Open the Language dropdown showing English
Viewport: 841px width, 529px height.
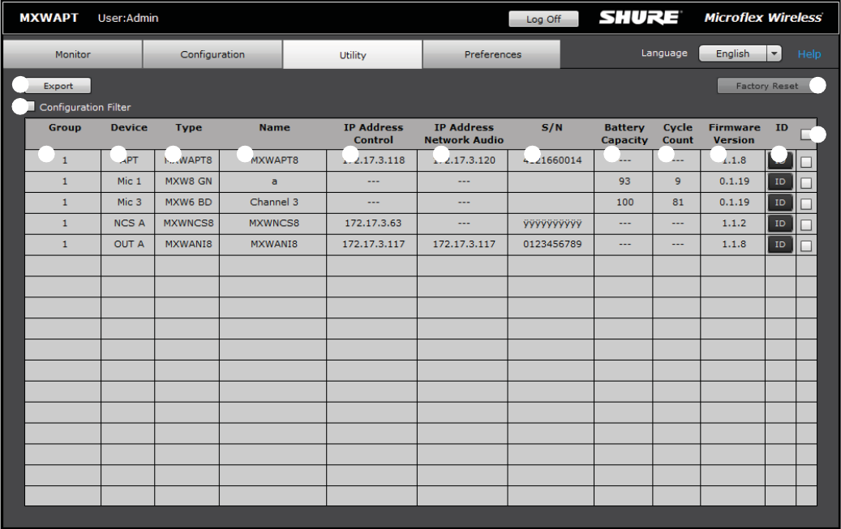740,53
